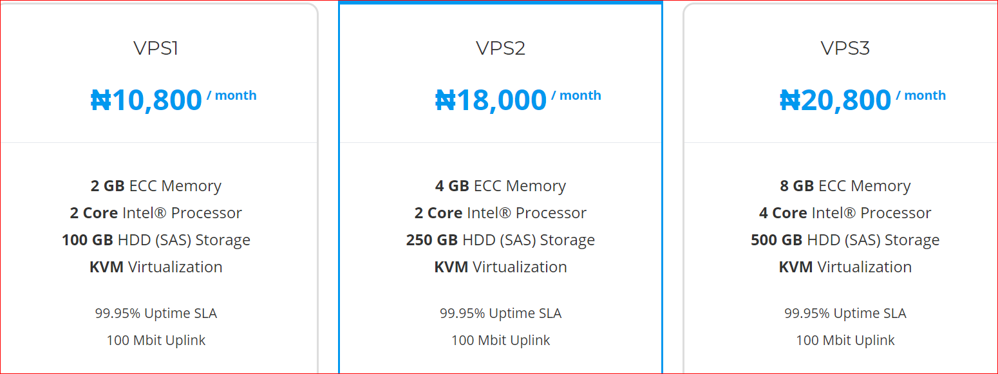The width and height of the screenshot is (998, 374).
Task: Select the VPS2 plan heading
Action: tap(500, 48)
